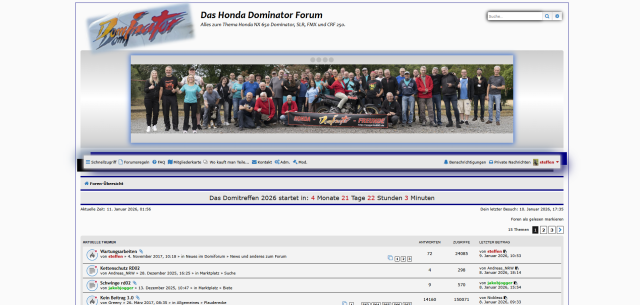Open the Forumsregeln menu item
This screenshot has width=640, height=305.
pos(134,162)
